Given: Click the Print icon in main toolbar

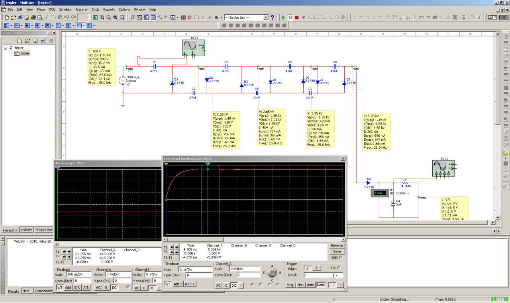Looking at the screenshot, I should click(33, 17).
